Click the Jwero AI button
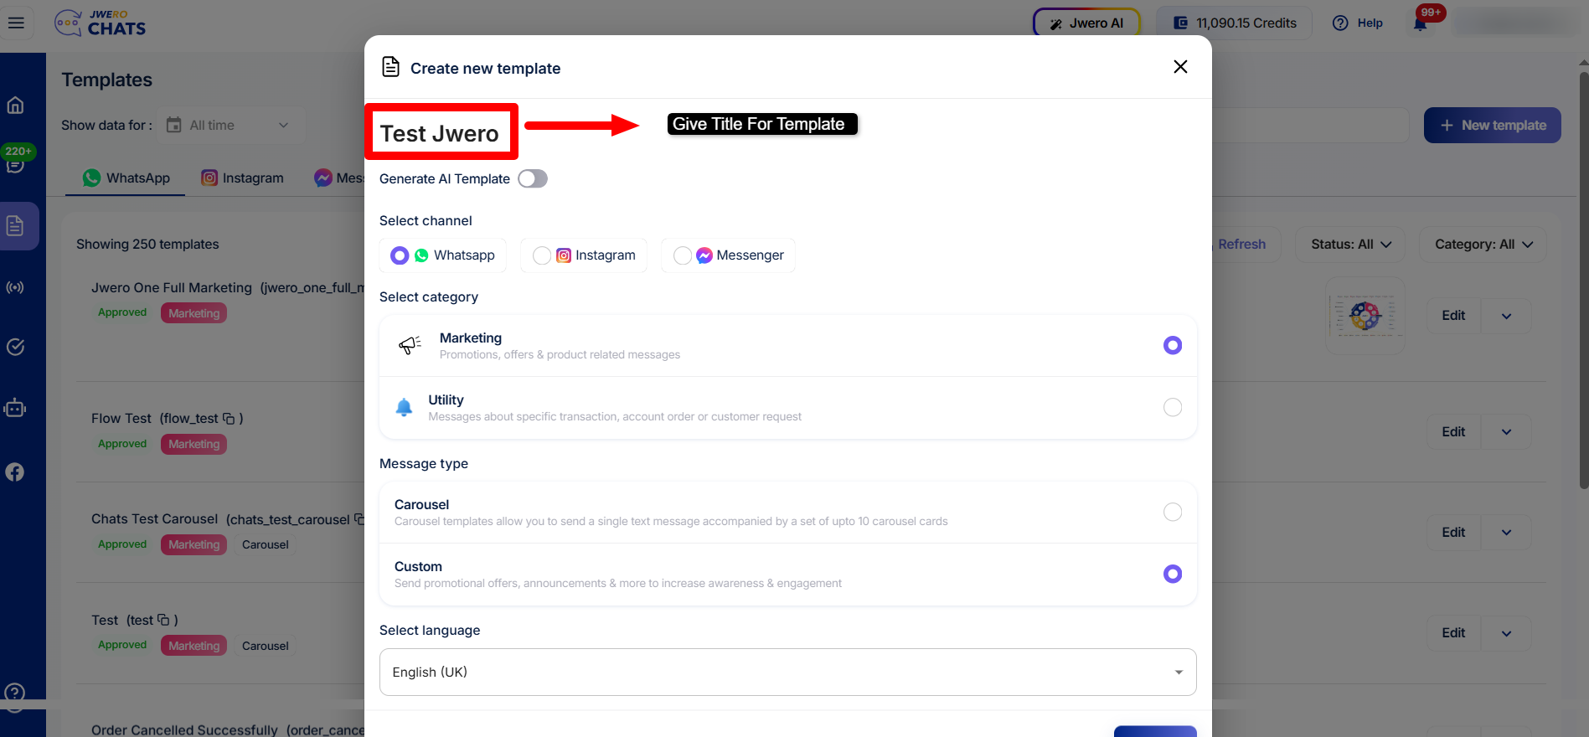This screenshot has height=737, width=1589. click(x=1086, y=23)
